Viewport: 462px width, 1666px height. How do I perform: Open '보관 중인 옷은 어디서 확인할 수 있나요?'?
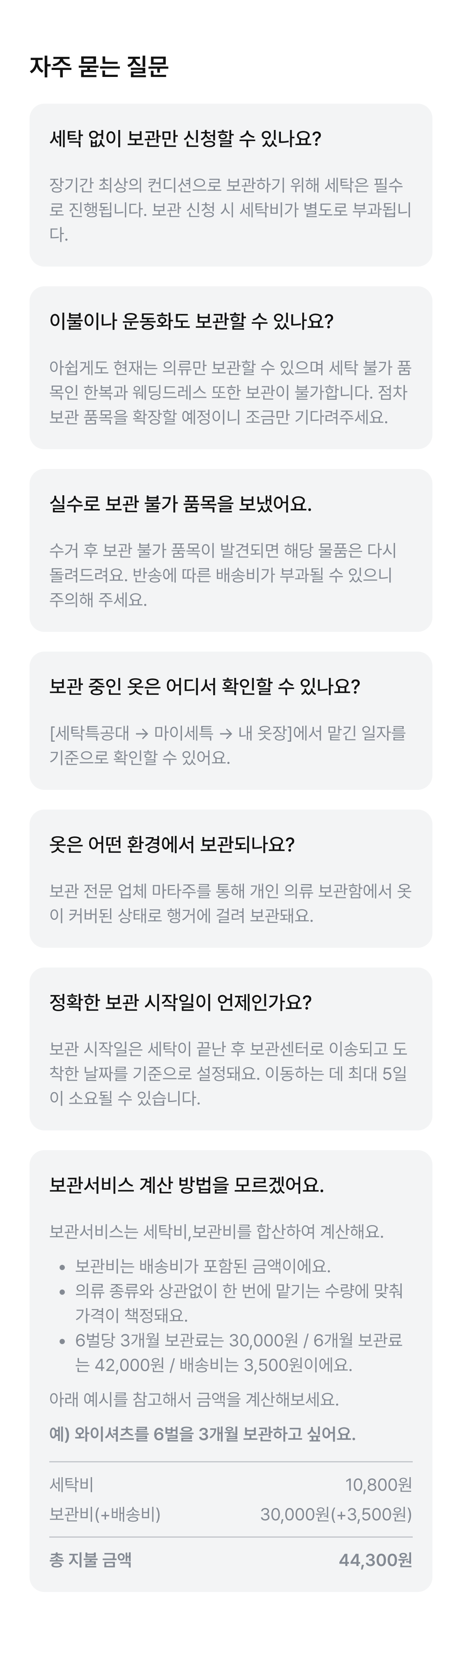click(205, 686)
